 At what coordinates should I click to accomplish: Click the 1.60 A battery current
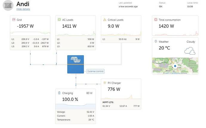point(91,116)
